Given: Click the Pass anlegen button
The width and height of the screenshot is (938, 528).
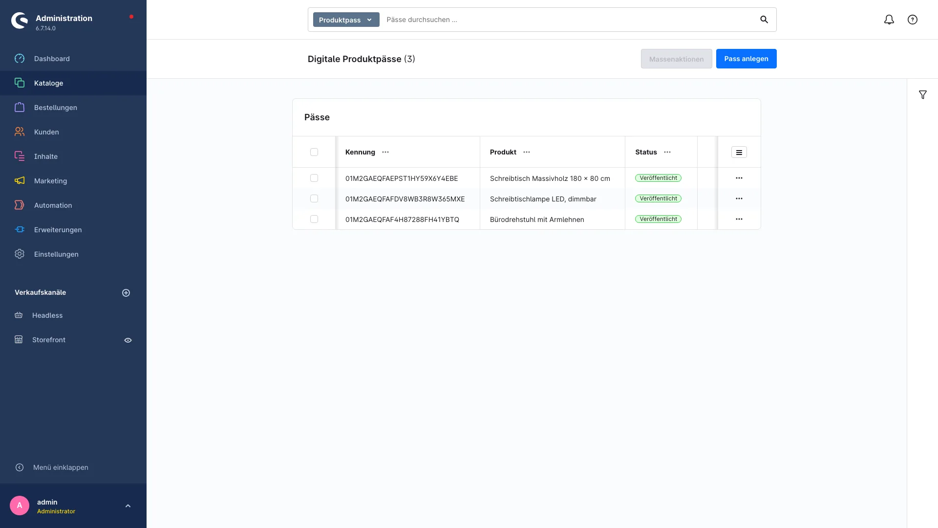Looking at the screenshot, I should click(746, 59).
